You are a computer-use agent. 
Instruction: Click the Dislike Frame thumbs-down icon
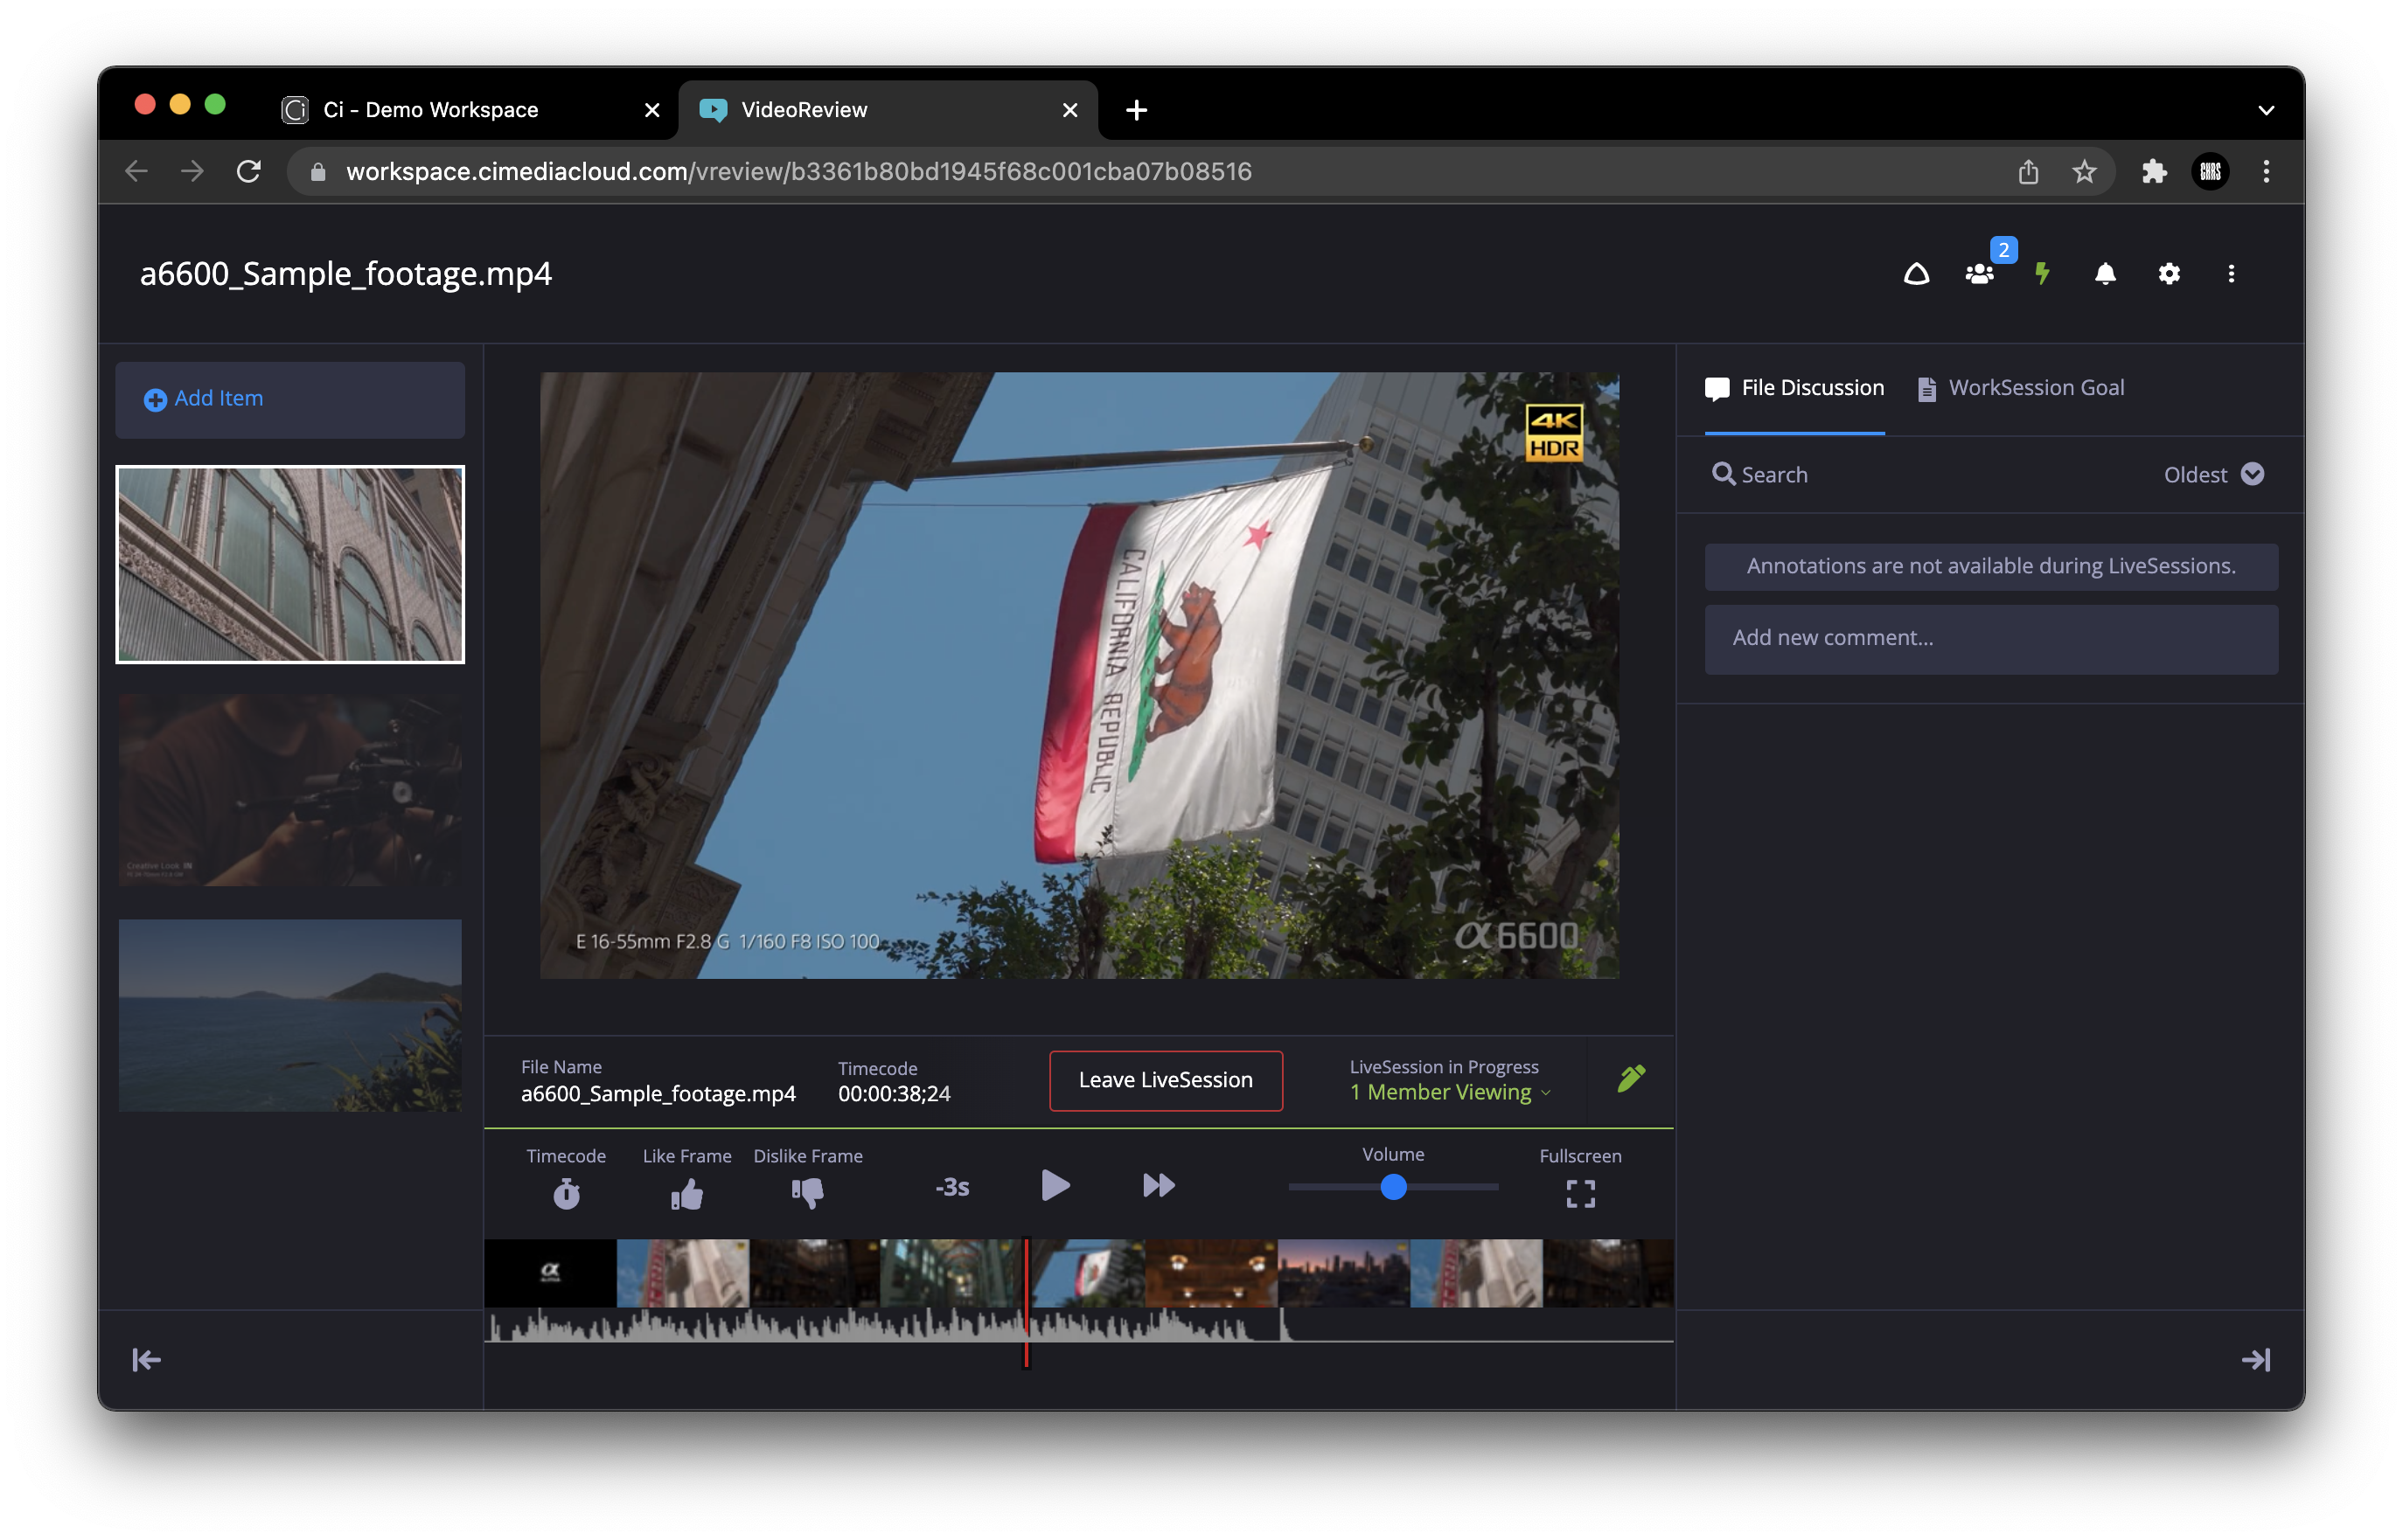point(807,1193)
